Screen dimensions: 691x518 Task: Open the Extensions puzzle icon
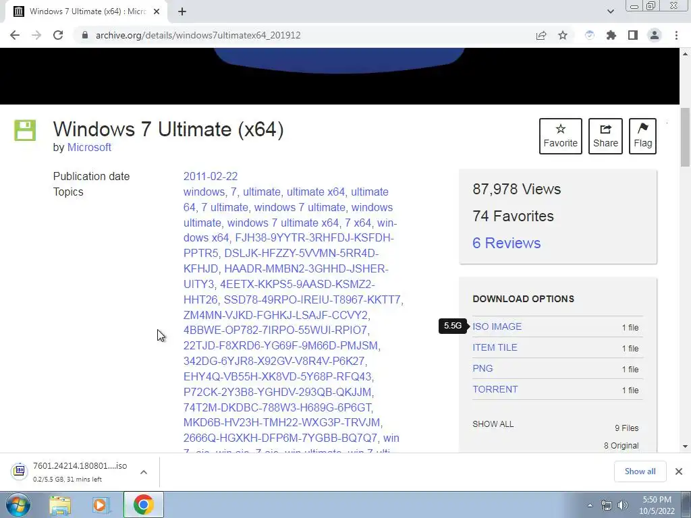click(611, 35)
